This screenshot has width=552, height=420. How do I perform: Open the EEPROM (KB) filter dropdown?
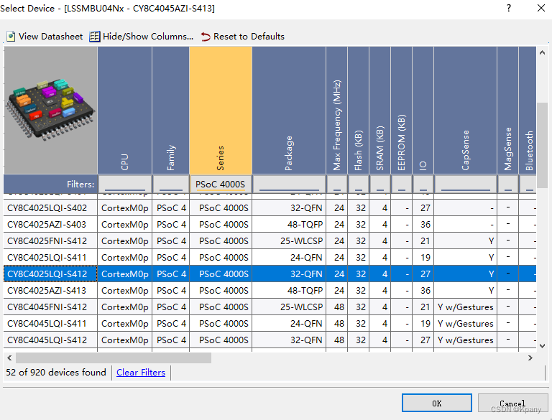(401, 184)
